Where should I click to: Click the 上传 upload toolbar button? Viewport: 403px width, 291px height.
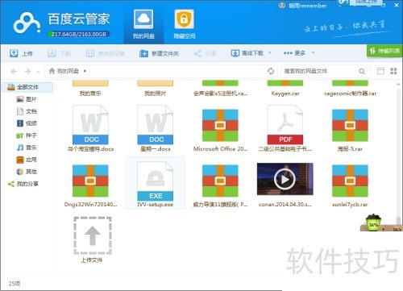(21, 53)
